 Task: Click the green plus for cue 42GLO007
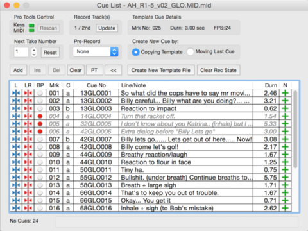285,139
